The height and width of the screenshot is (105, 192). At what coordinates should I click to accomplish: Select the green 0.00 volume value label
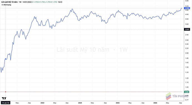point(187,92)
